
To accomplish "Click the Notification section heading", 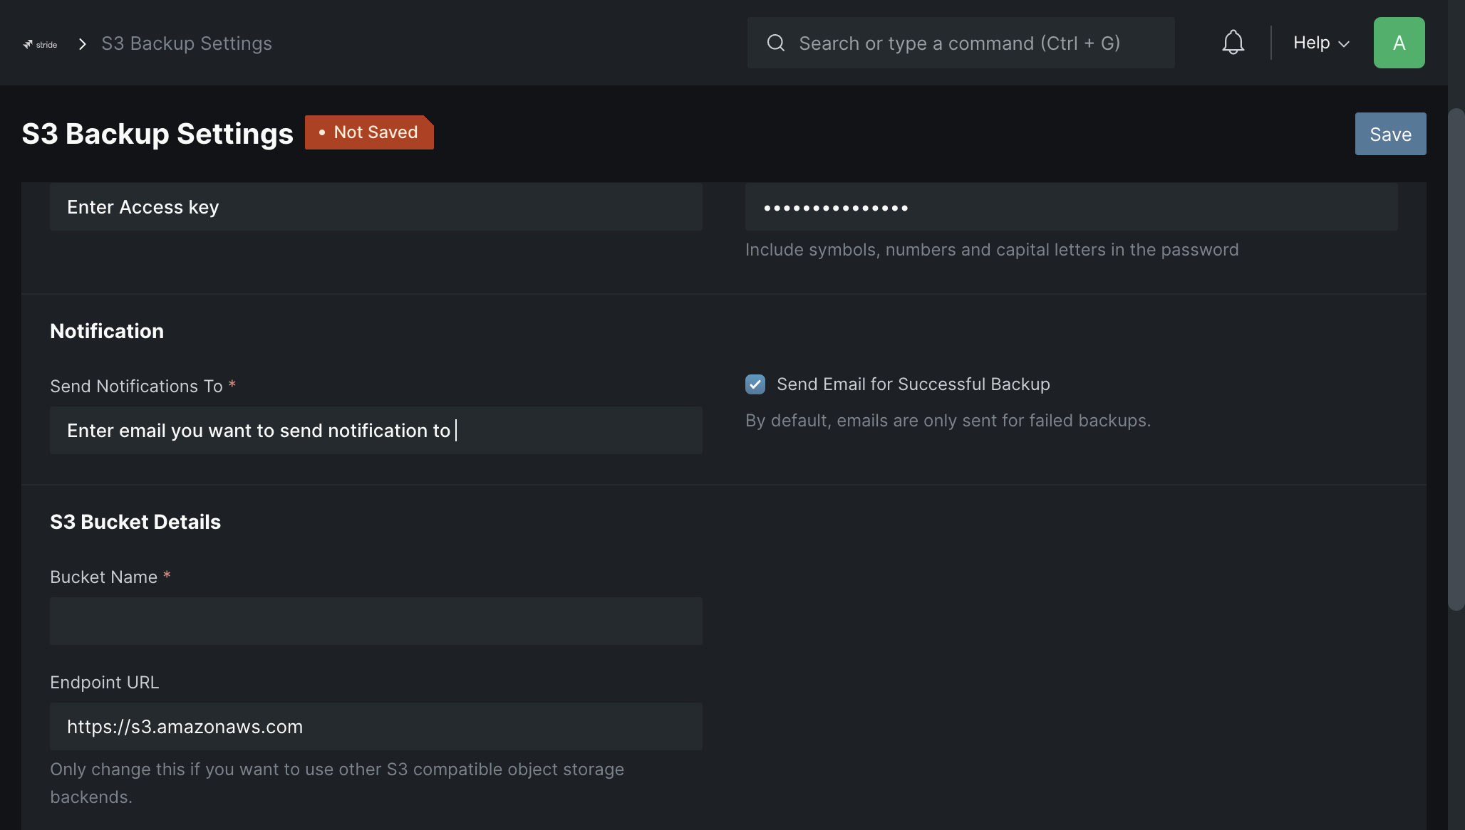I will click(107, 331).
